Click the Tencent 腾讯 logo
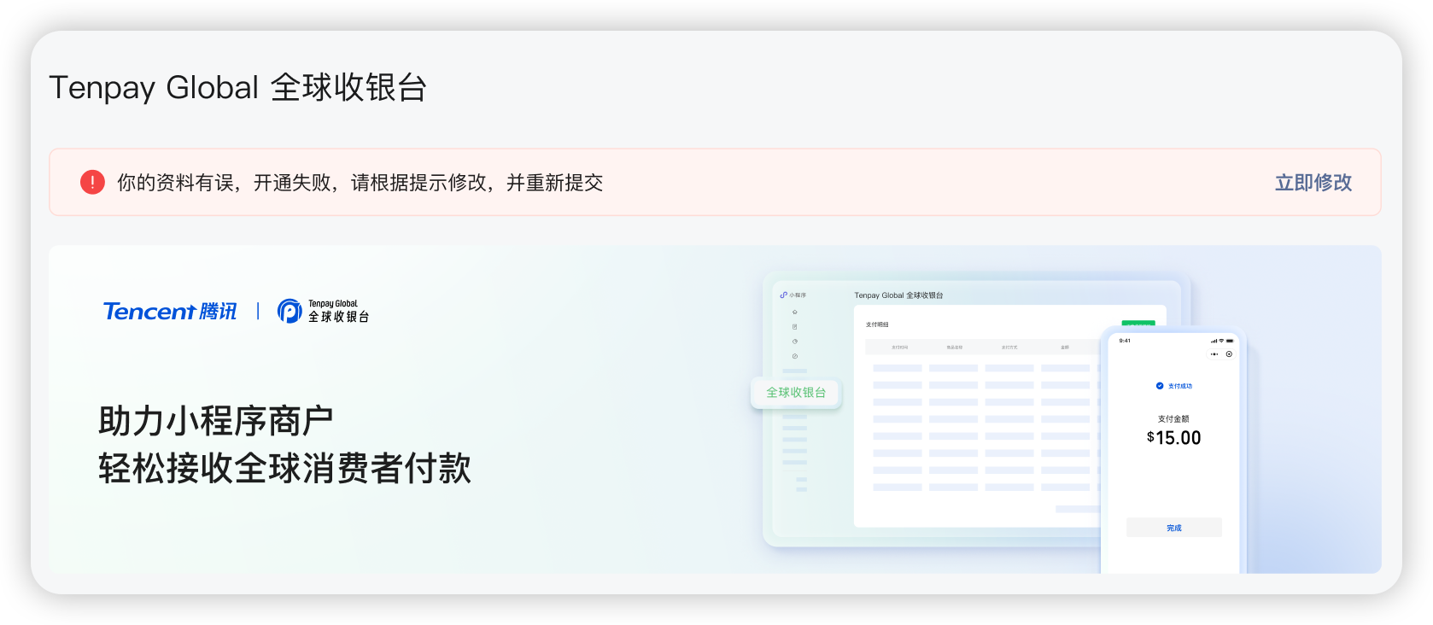The width and height of the screenshot is (1433, 625). [x=170, y=311]
